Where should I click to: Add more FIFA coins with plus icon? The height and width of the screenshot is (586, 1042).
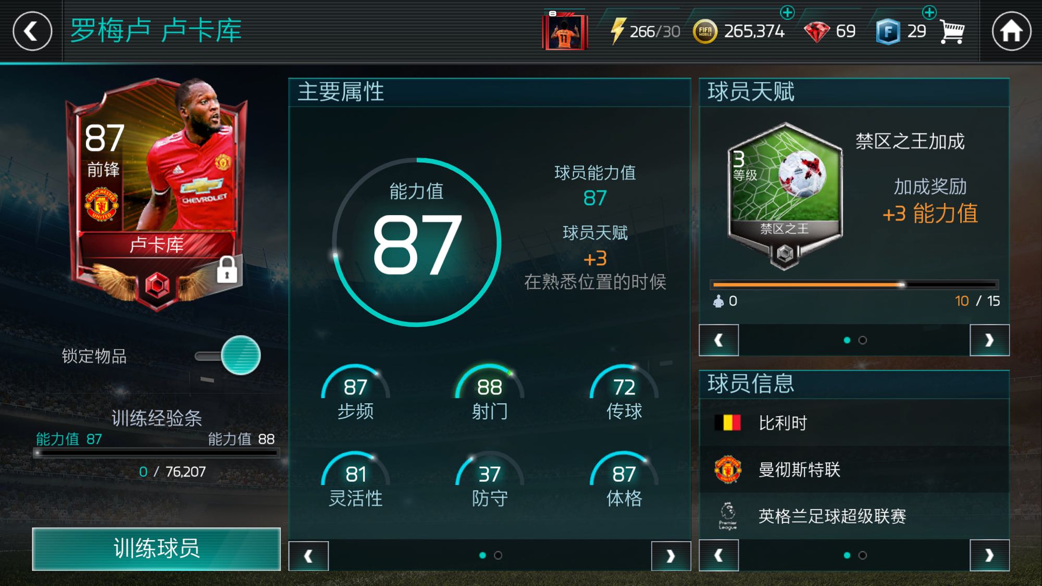tap(787, 12)
